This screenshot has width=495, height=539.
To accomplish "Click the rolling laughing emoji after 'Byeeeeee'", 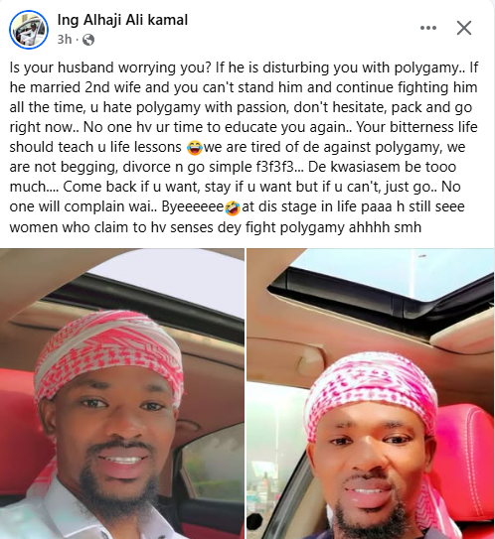I will click(x=233, y=207).
